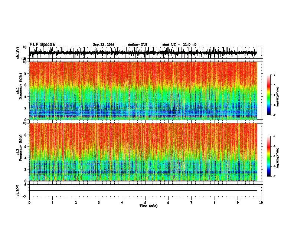Click time axis tick label "3"
Viewport: 294px width, 227px height.
(x=99, y=203)
